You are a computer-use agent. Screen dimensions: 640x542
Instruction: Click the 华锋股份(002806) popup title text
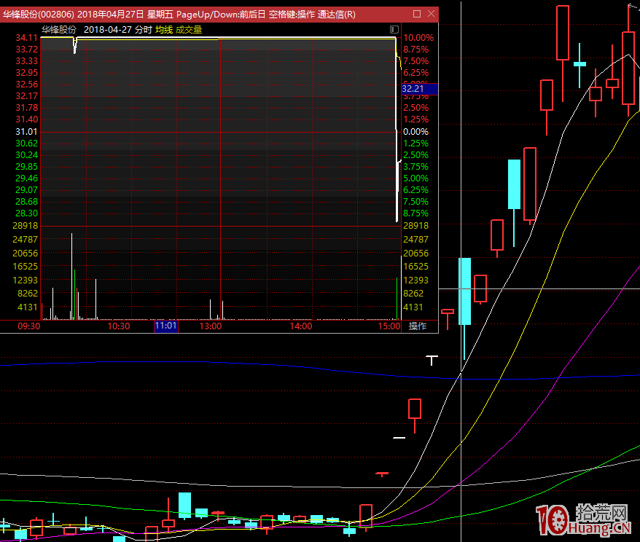click(x=39, y=15)
